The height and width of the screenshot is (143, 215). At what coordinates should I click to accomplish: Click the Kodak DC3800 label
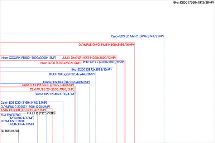click(x=23, y=110)
